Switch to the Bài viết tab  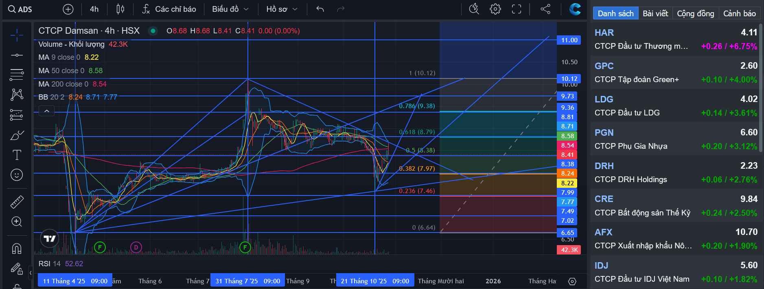click(655, 13)
